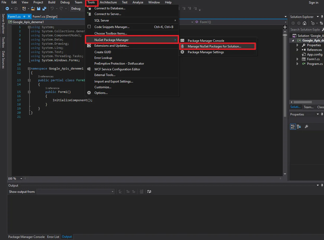Click the vertical scrollbar down arrow in editor

tap(285, 174)
